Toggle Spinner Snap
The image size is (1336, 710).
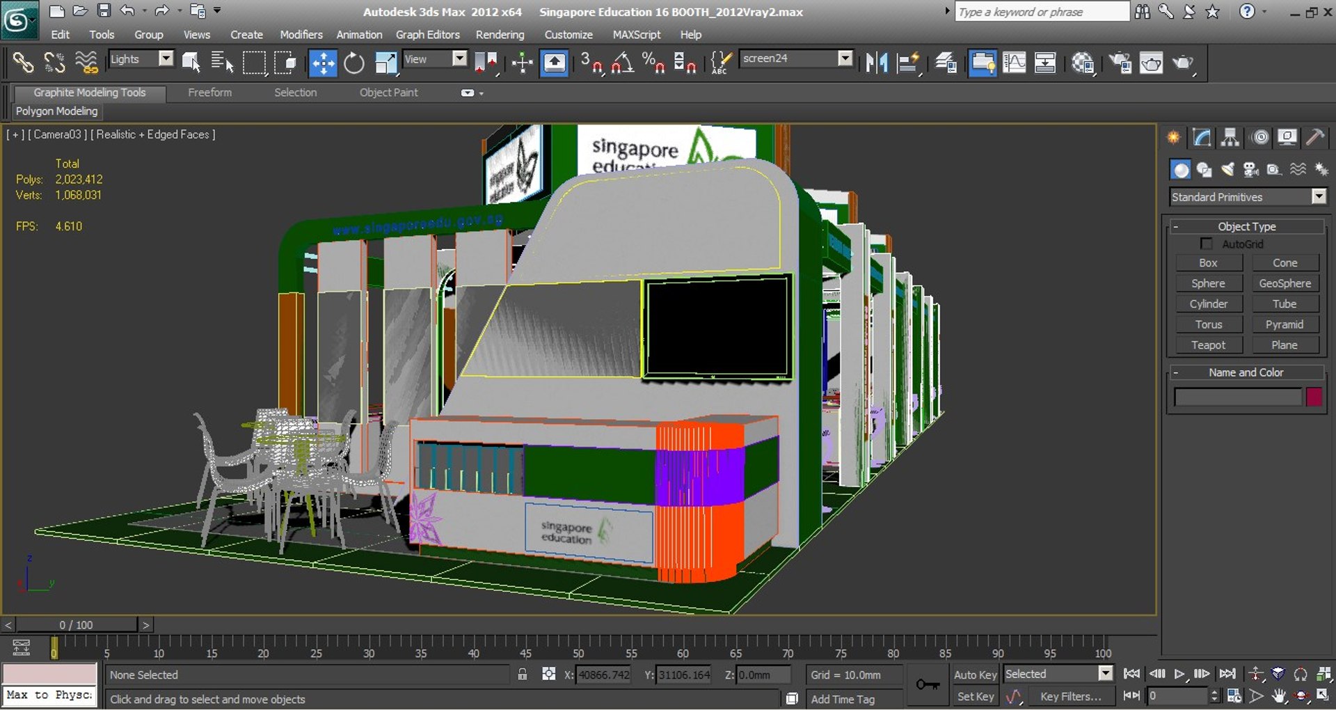(x=685, y=63)
